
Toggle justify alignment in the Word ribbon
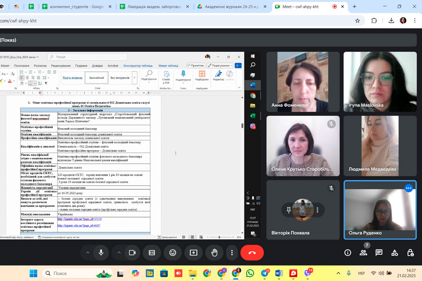pos(38,78)
